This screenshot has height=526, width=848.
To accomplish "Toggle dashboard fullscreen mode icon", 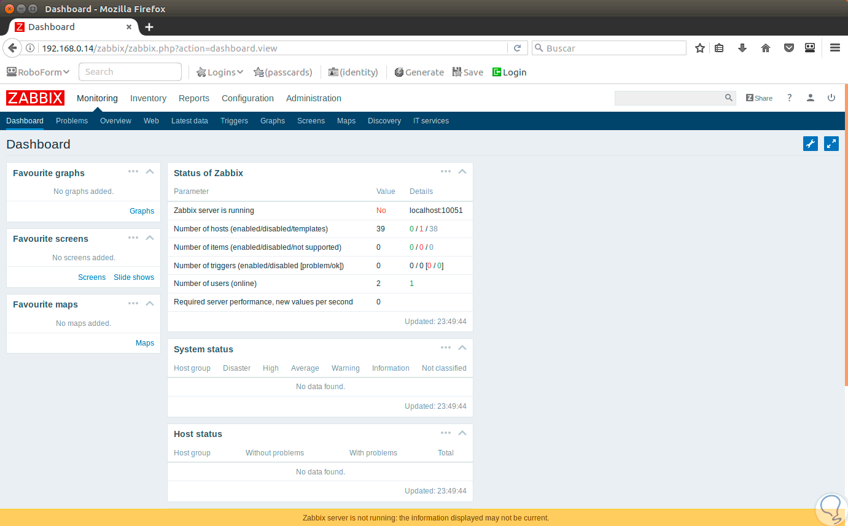I will [831, 144].
